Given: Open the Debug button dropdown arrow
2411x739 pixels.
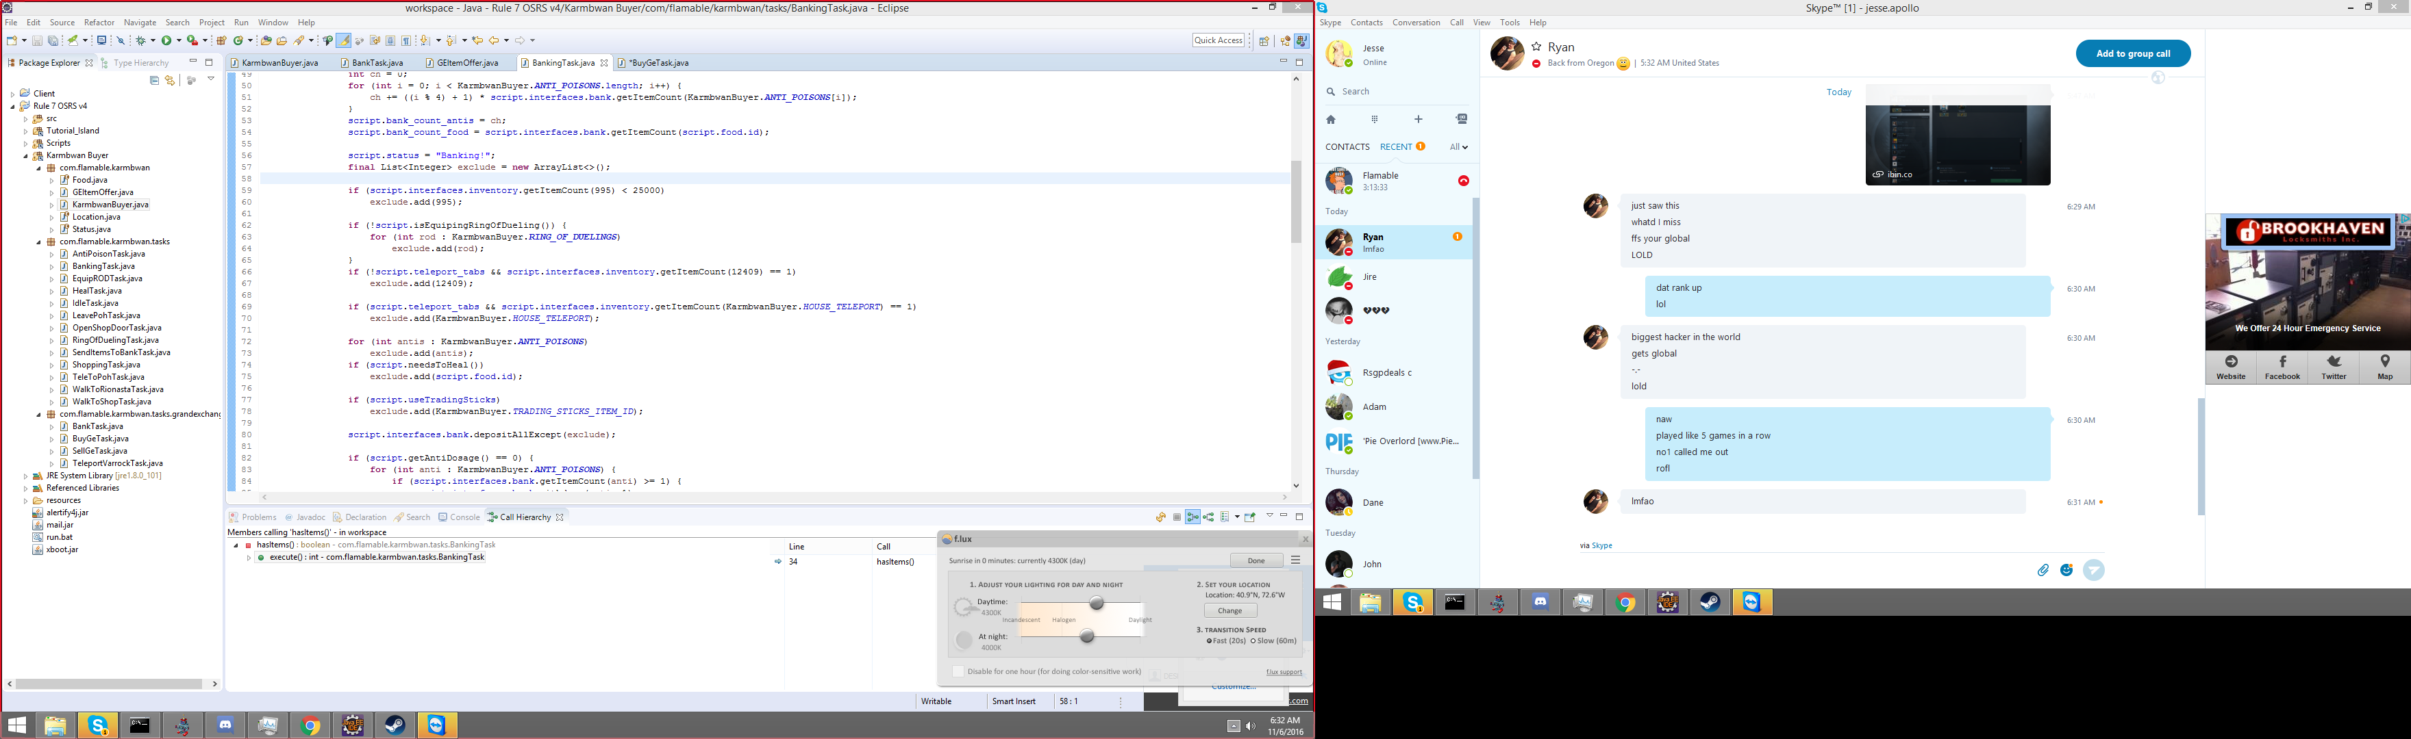Looking at the screenshot, I should tap(153, 40).
